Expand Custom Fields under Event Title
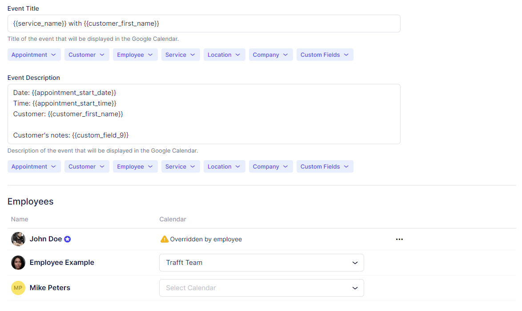The width and height of the screenshot is (522, 311). click(325, 55)
